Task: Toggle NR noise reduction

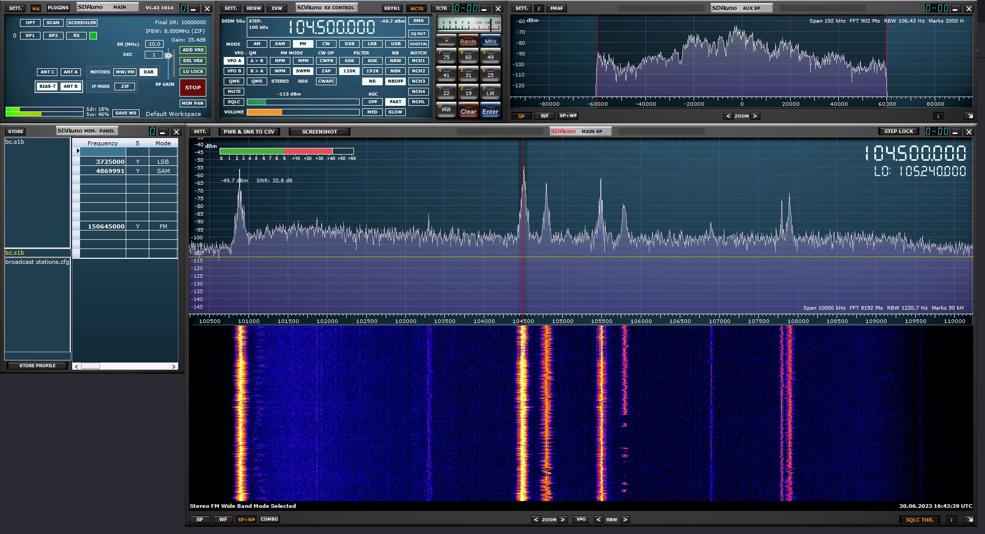Action: tap(372, 82)
